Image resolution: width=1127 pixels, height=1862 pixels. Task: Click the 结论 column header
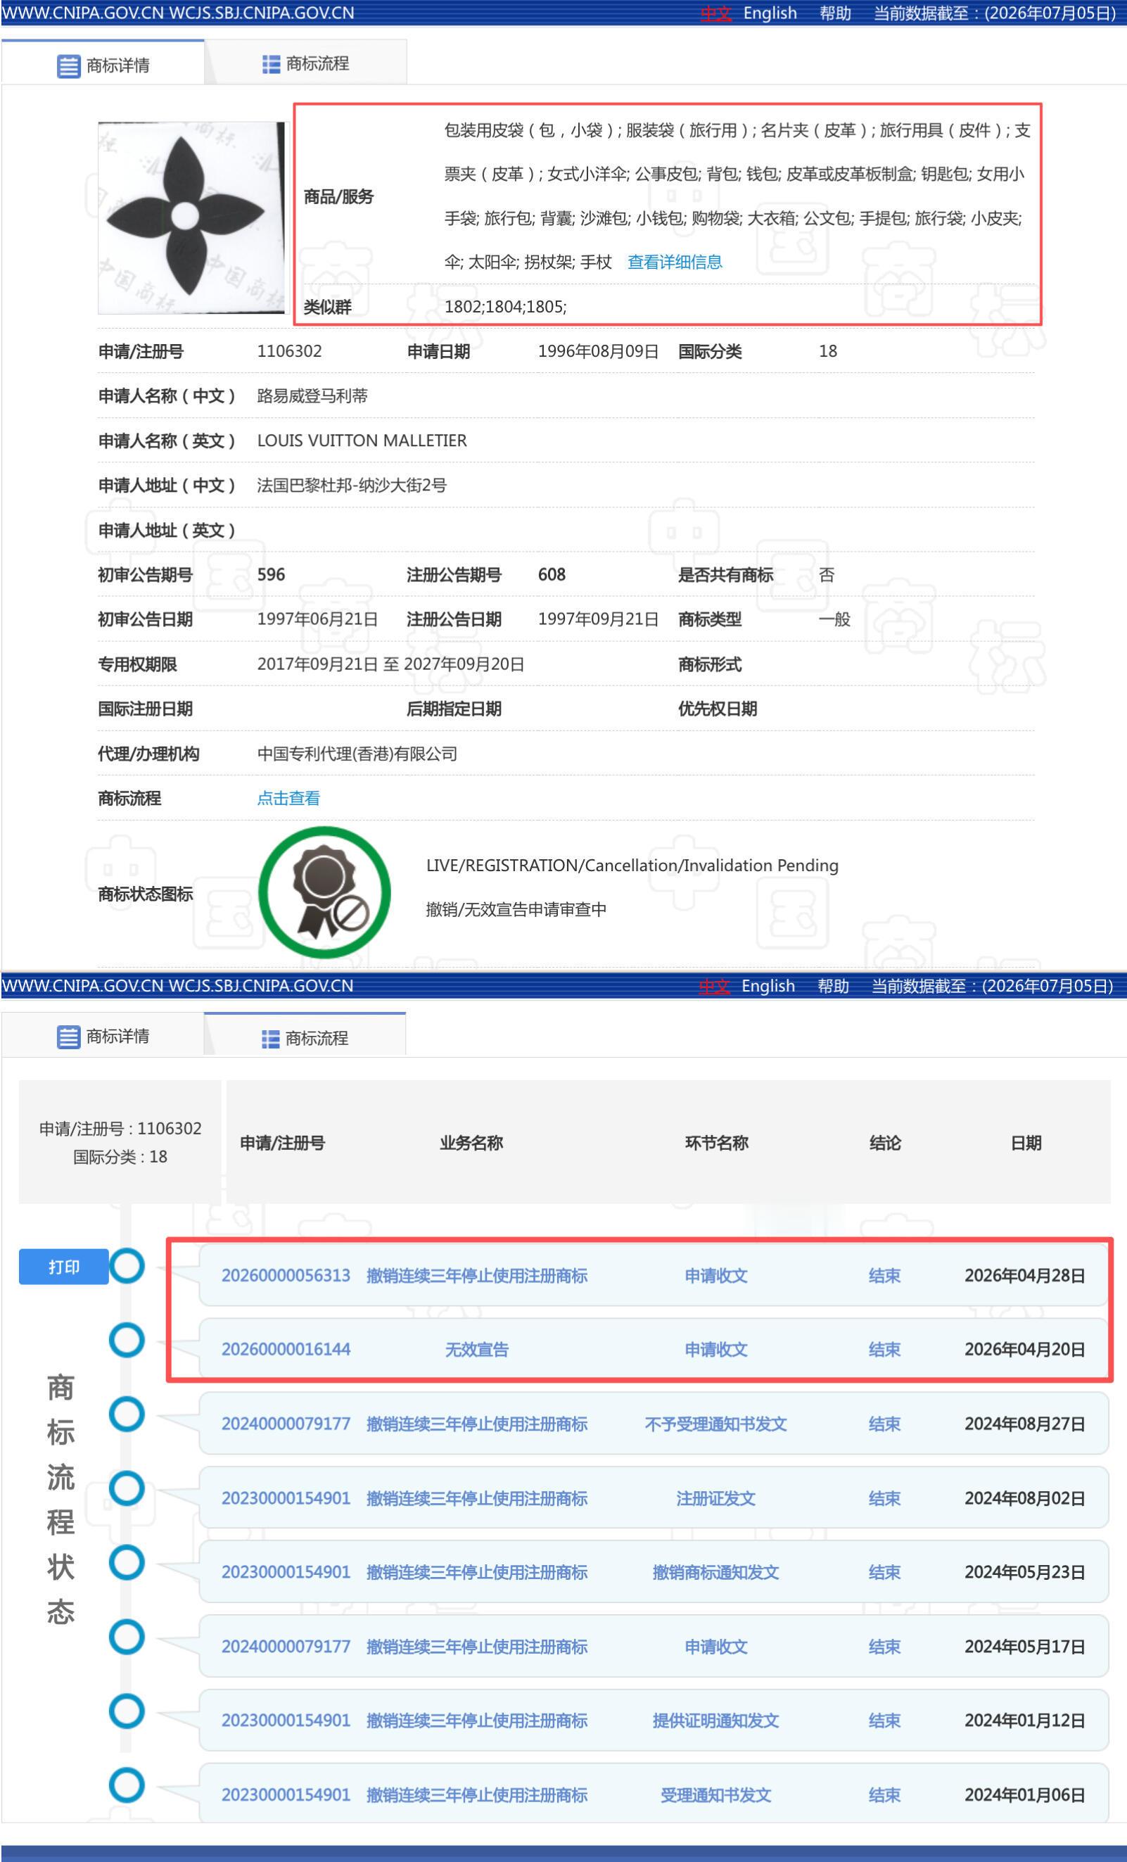[x=884, y=1143]
